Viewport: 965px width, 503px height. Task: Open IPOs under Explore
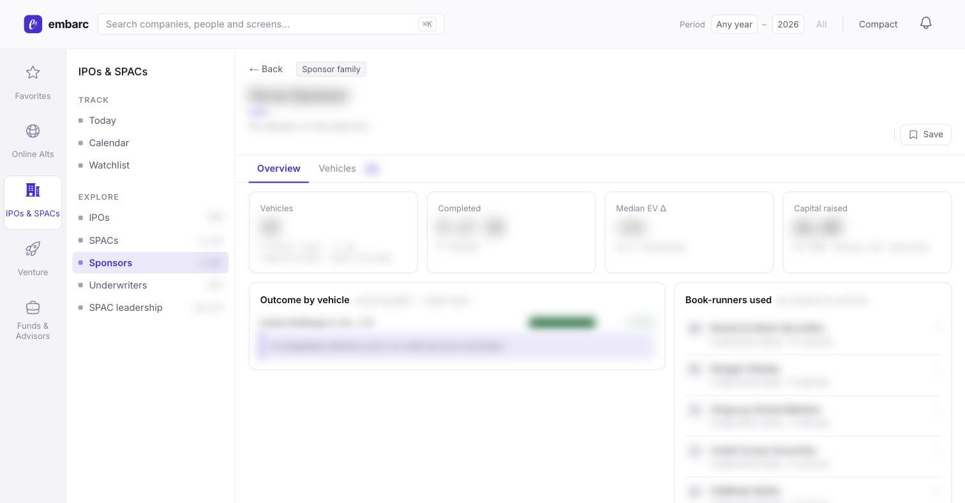(x=151, y=218)
